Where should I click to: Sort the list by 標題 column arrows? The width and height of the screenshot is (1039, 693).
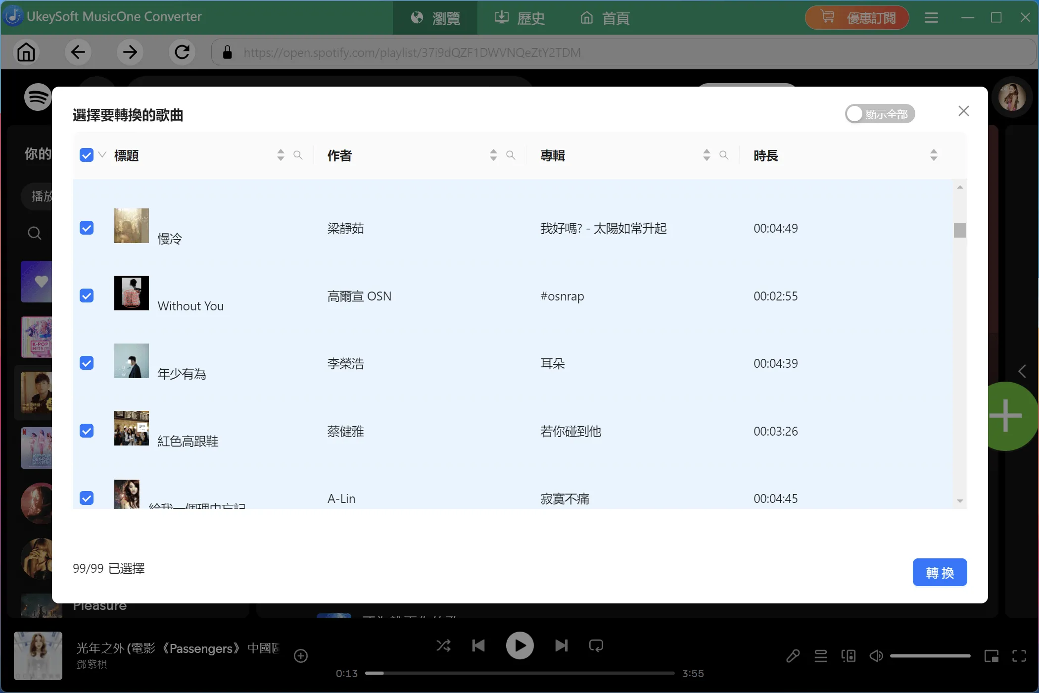(x=281, y=155)
